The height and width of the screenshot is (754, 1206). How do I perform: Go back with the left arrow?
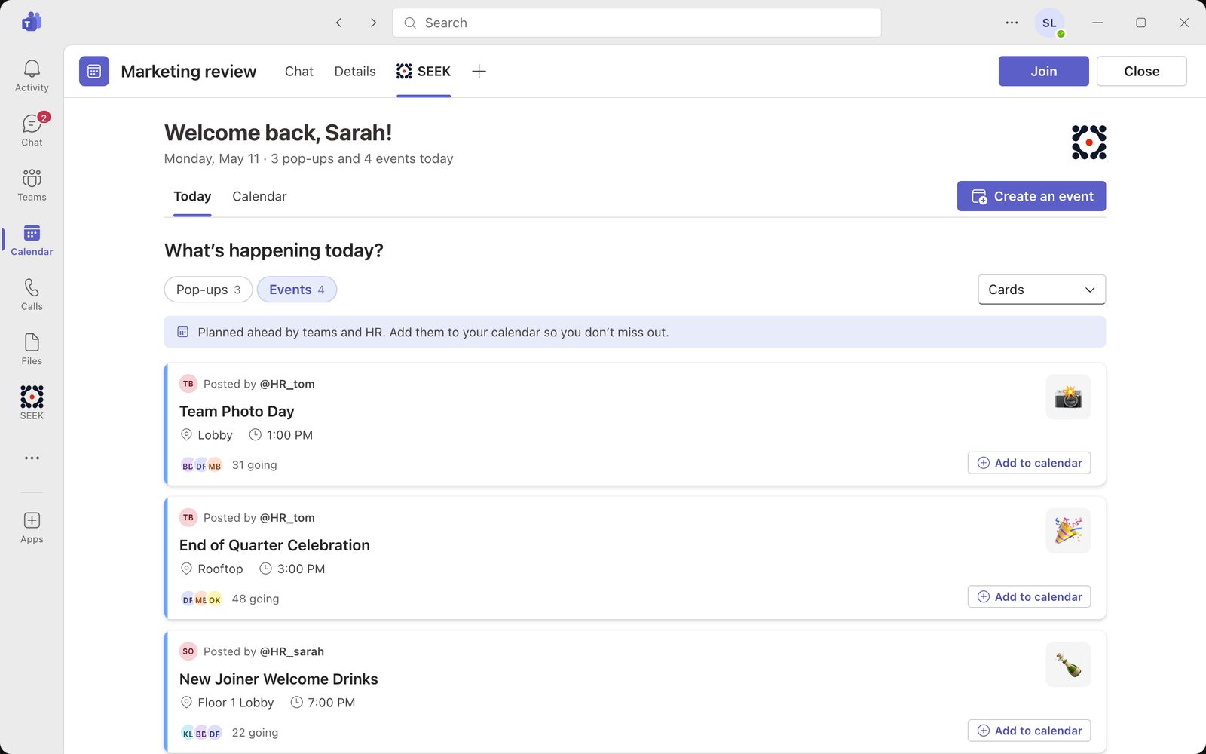pyautogui.click(x=339, y=23)
